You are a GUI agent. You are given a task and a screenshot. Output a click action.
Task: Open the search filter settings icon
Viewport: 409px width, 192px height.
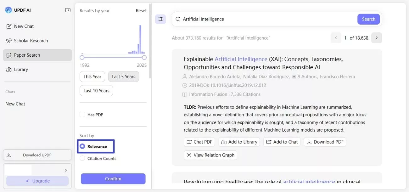[160, 19]
